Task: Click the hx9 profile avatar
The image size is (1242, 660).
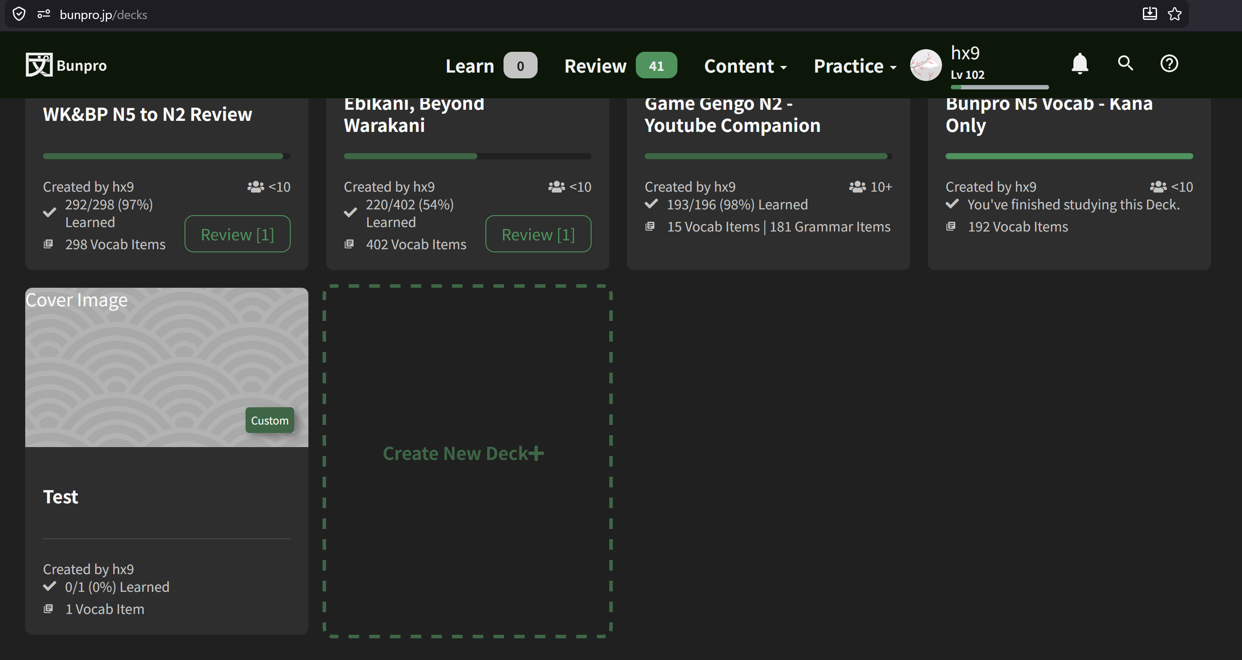Action: pyautogui.click(x=925, y=65)
